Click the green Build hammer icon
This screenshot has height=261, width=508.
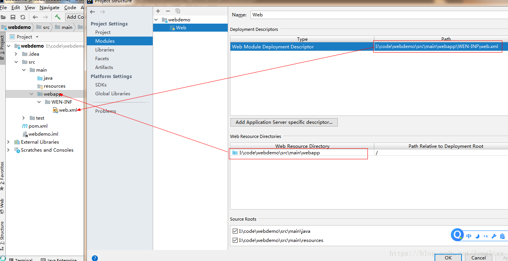click(58, 17)
